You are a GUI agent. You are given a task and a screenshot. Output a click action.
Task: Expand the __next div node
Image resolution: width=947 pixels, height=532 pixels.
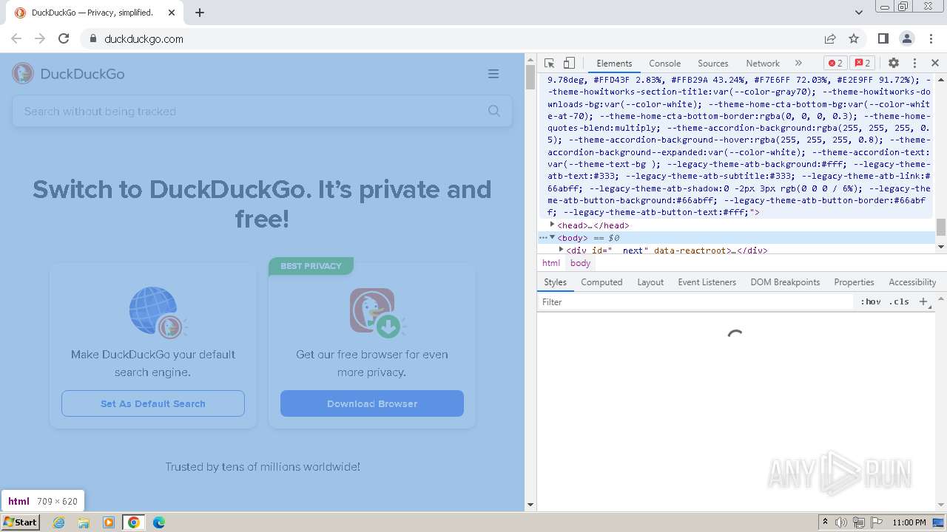(561, 250)
